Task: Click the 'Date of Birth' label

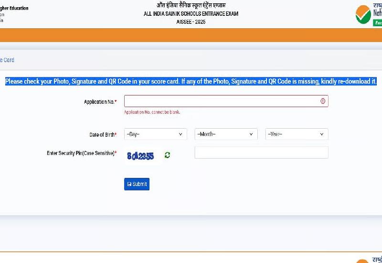Action: (103, 135)
